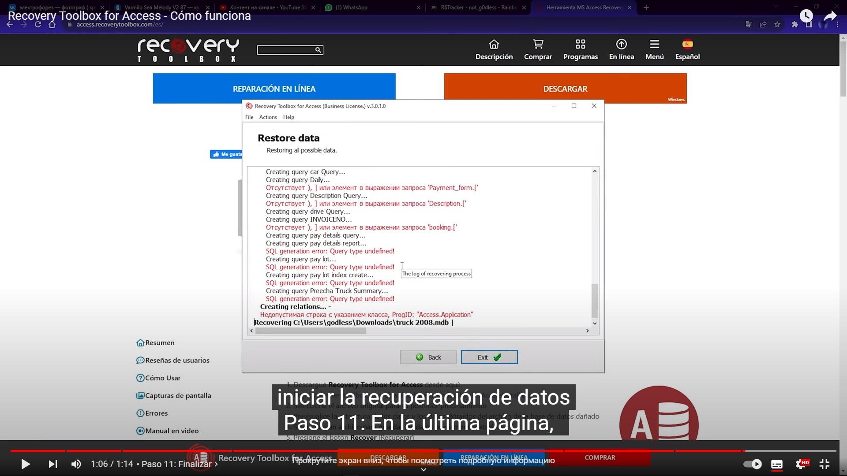
Task: Open File menu in Recovery Toolbox
Action: point(249,117)
